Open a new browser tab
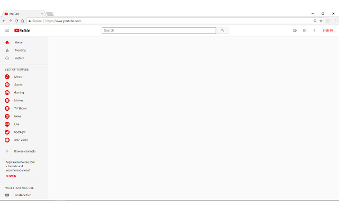339x211 pixels. (50, 14)
